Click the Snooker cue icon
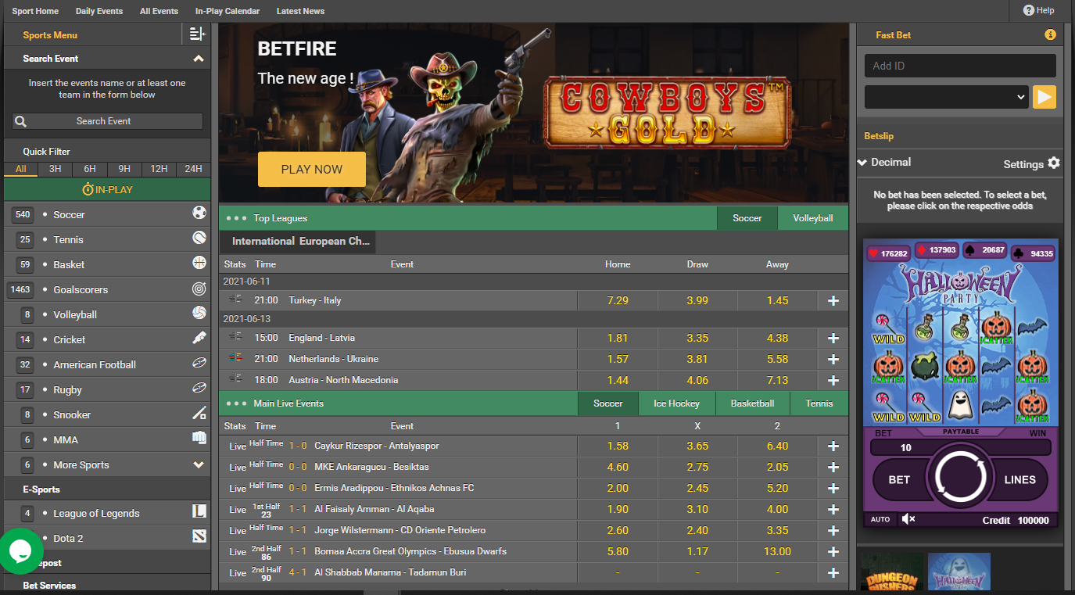This screenshot has height=595, width=1075. click(199, 414)
